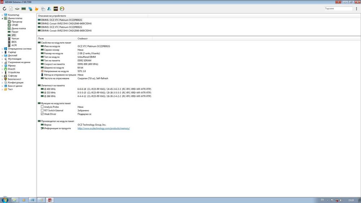Select Софтуер in the tree

coord(12,76)
